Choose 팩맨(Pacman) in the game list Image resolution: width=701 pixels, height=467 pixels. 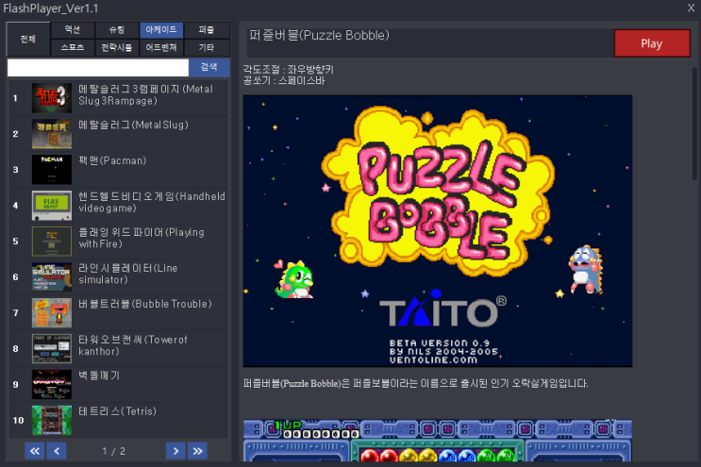click(x=112, y=160)
